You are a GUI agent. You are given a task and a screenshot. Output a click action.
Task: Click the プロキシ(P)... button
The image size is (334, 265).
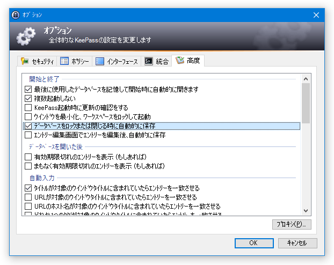click(x=292, y=224)
